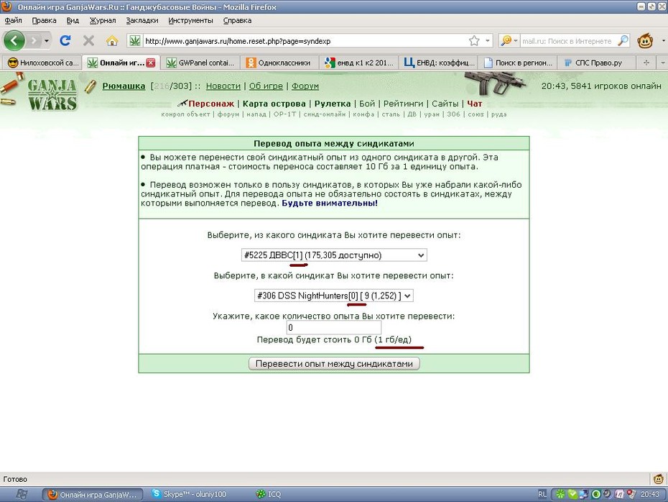The height and width of the screenshot is (502, 668).
Task: Click the Firefox Онлайн игра GanjaW... taskbar button
Action: [93, 494]
